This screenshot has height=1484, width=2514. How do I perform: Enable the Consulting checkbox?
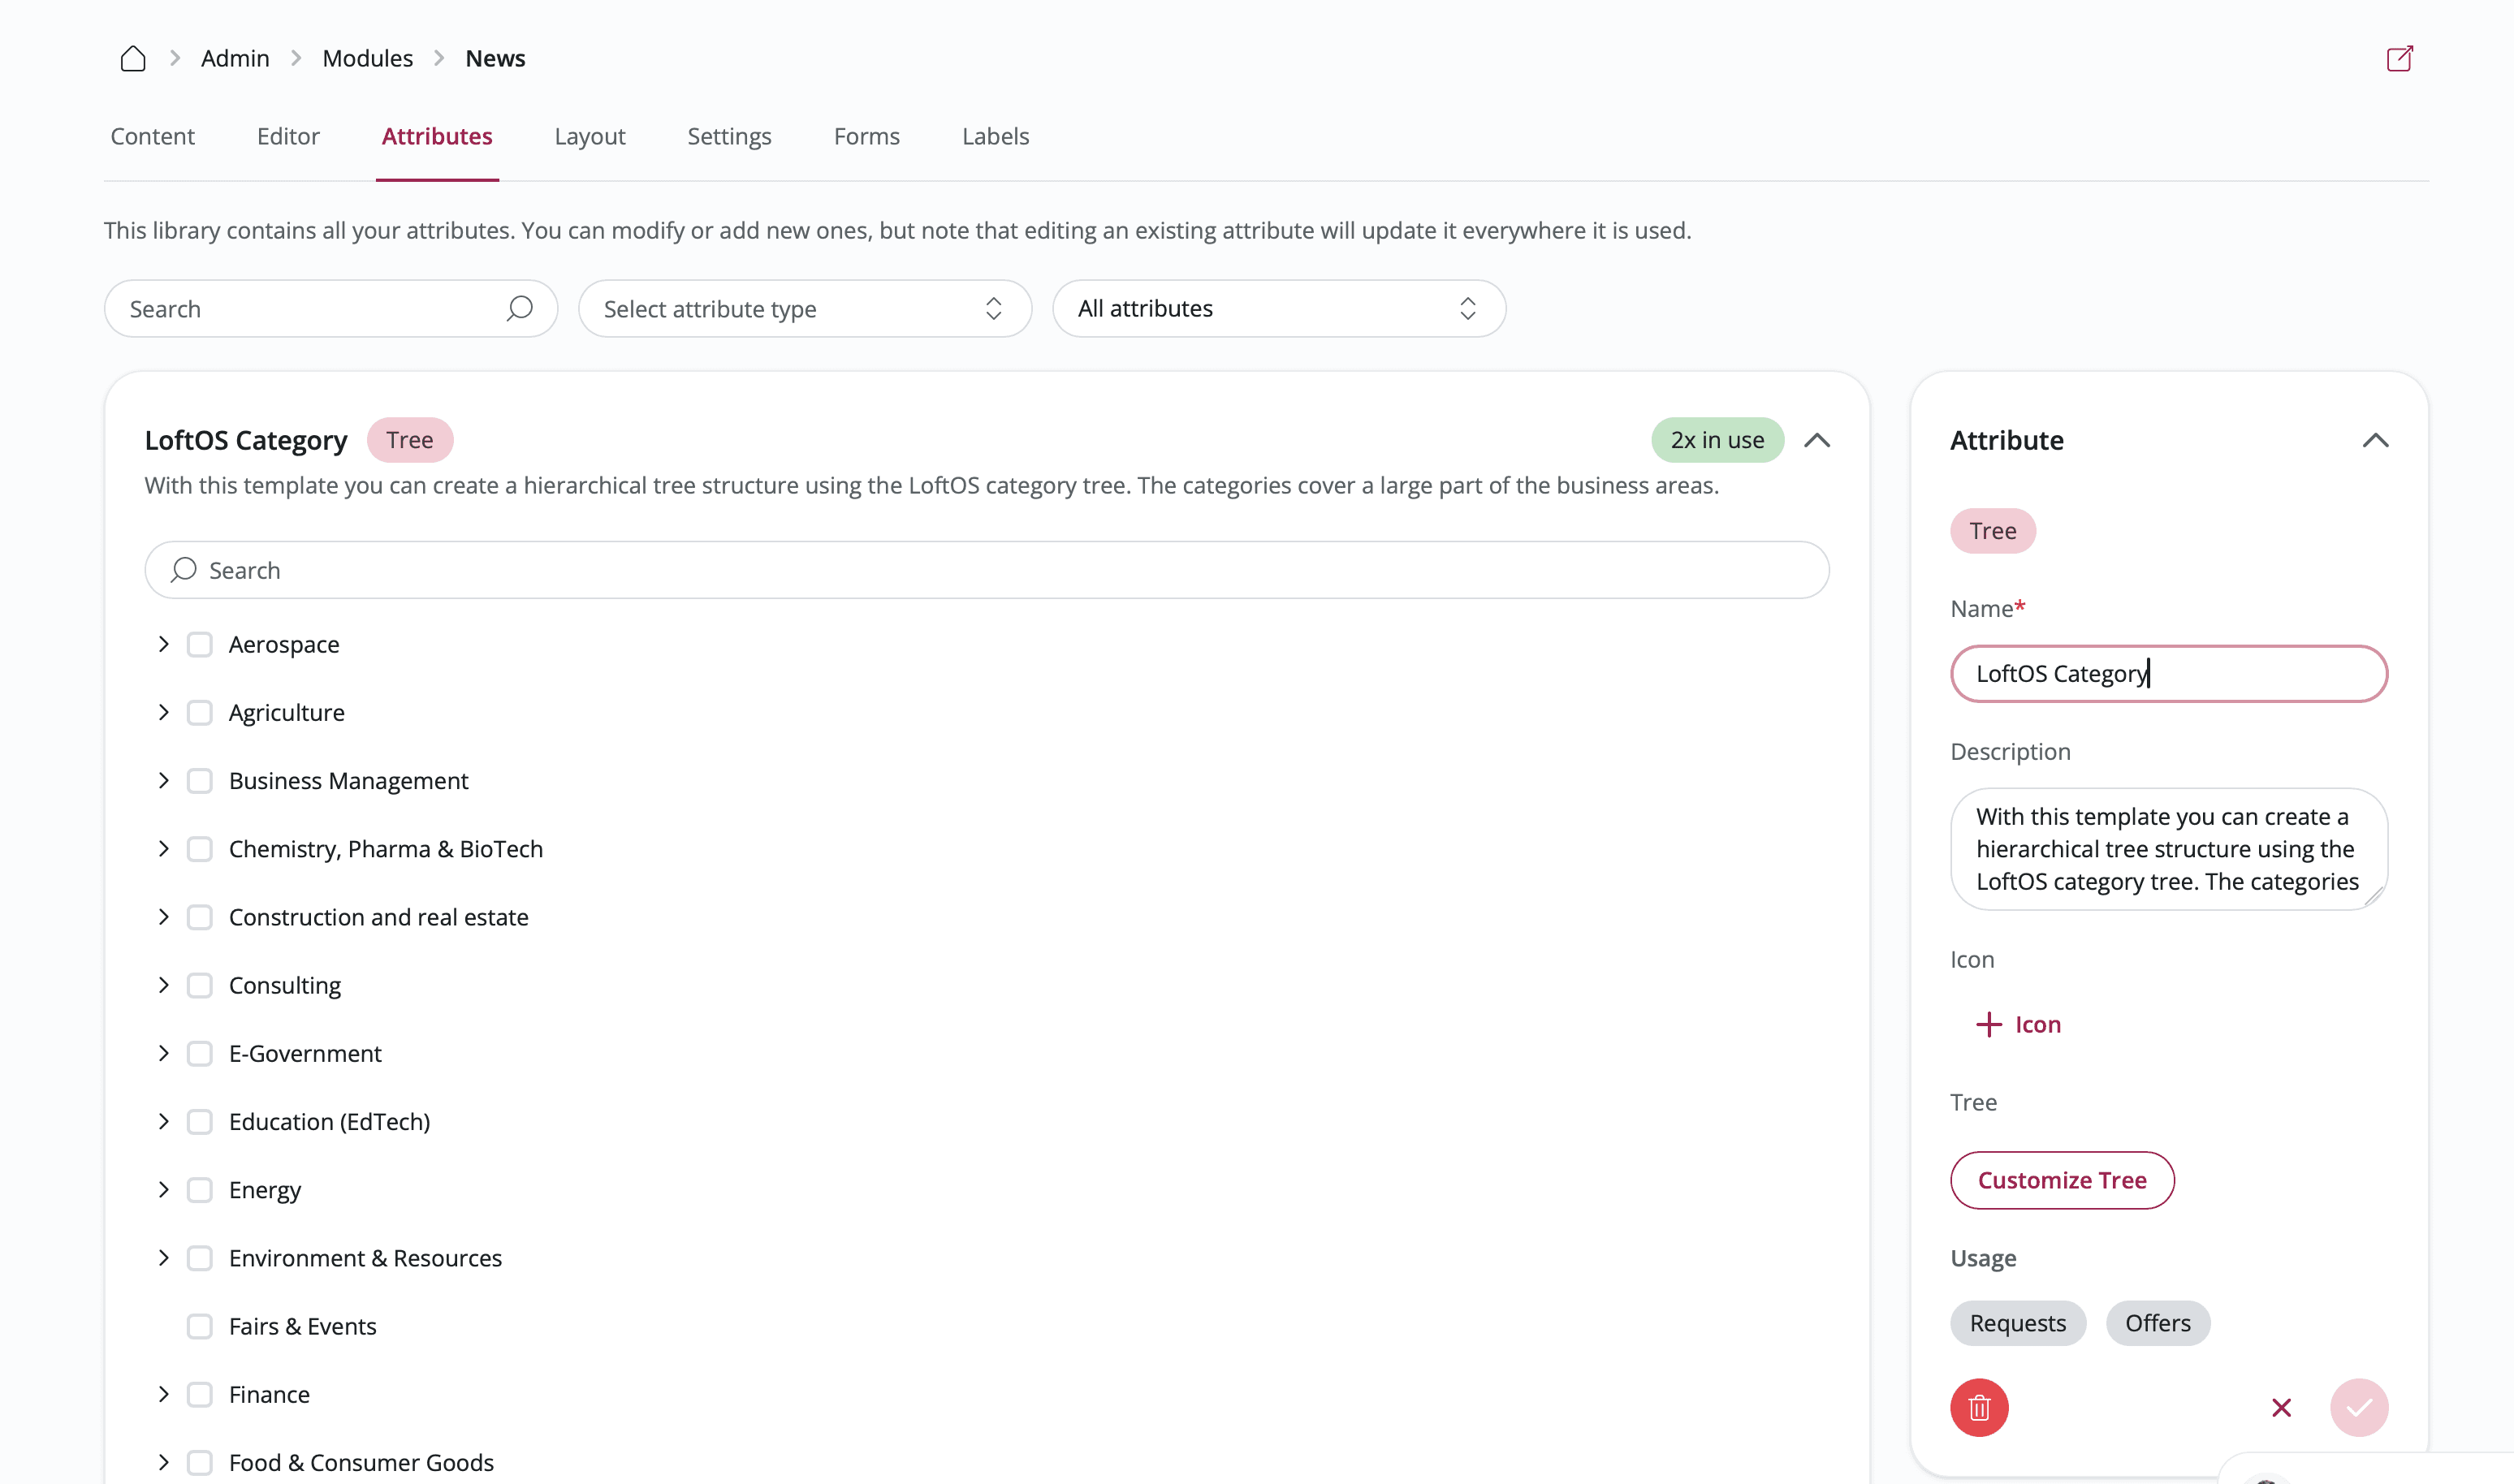click(x=200, y=985)
